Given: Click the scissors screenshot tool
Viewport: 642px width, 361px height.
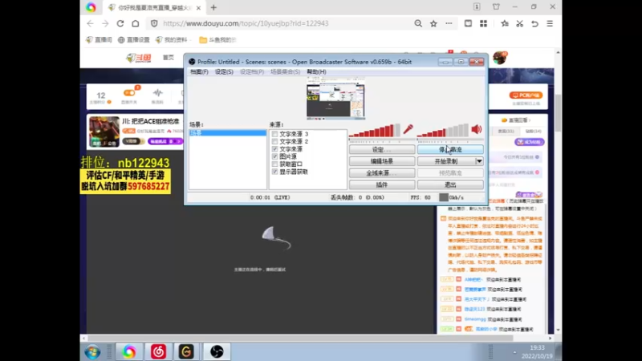Looking at the screenshot, I should point(519,23).
